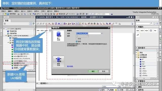Screen dimensions: 162x91
Task: Close the call options dialog
Action: (x=109, y=28)
